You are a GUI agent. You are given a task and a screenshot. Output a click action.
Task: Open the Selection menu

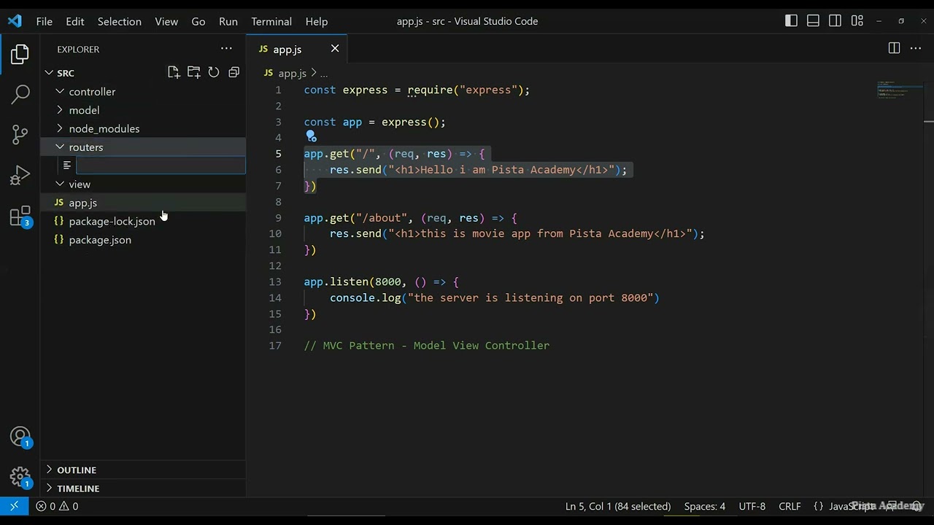coord(120,21)
